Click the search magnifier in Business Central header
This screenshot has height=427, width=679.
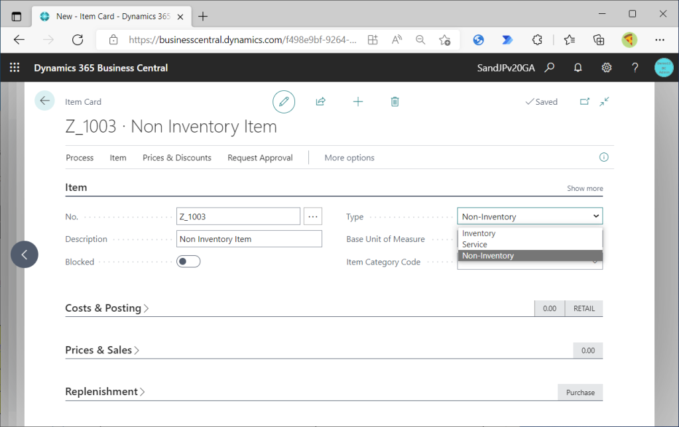(x=550, y=68)
